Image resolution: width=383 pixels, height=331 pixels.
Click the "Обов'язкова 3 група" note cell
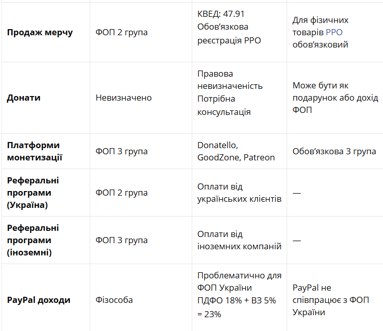[x=334, y=151]
